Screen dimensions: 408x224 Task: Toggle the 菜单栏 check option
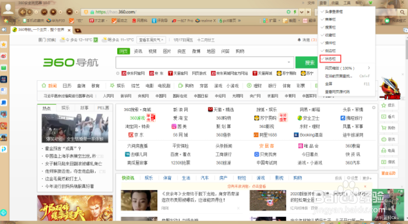pos(346,19)
